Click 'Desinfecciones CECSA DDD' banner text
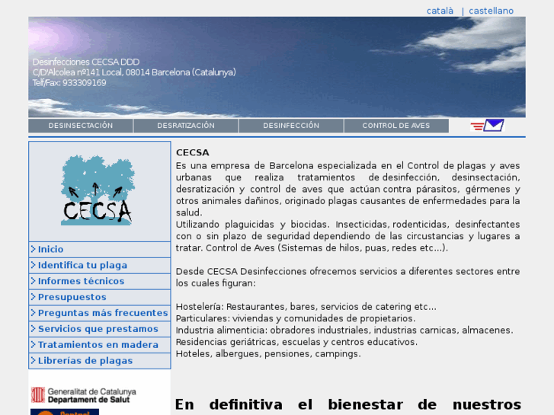 coord(86,62)
